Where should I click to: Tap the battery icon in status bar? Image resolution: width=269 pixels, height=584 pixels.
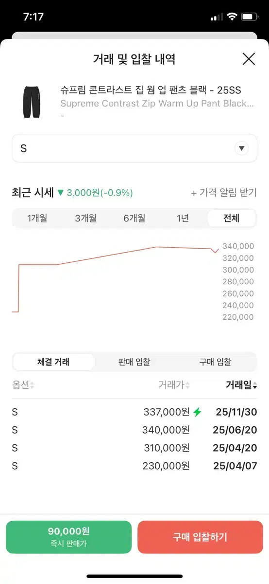point(251,17)
